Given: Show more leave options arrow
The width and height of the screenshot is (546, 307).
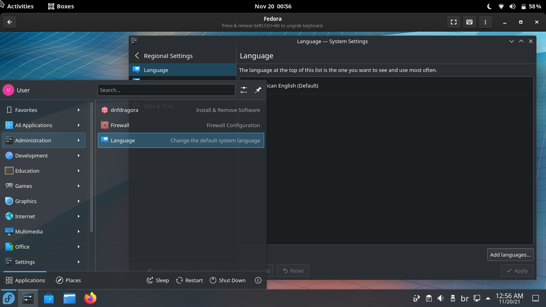Looking at the screenshot, I should [x=258, y=280].
